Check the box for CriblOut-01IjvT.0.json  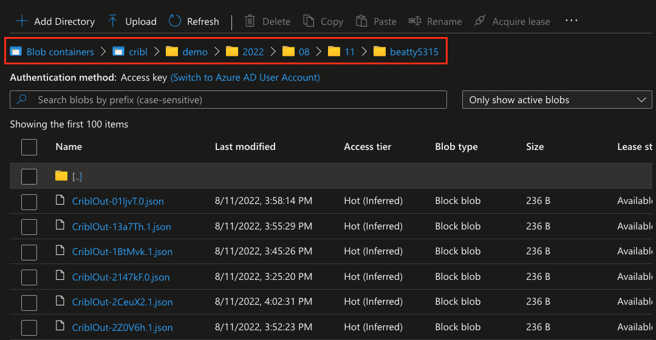(x=29, y=202)
